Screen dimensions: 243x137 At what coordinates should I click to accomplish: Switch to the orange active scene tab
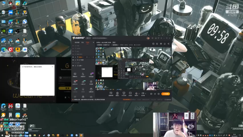tap(88, 42)
